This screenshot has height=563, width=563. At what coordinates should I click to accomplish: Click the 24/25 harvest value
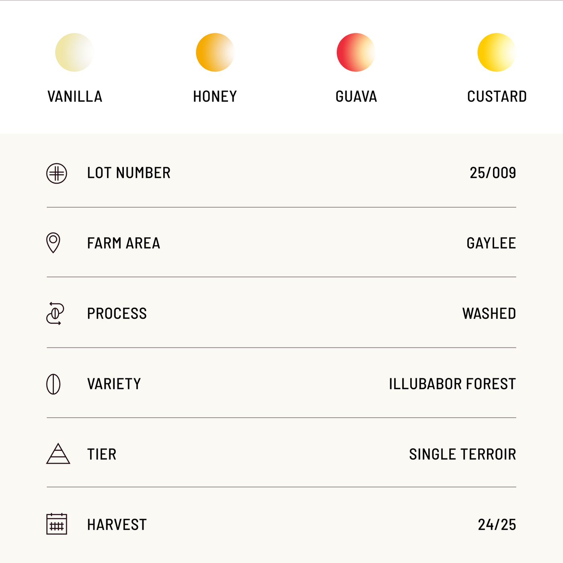pyautogui.click(x=497, y=525)
